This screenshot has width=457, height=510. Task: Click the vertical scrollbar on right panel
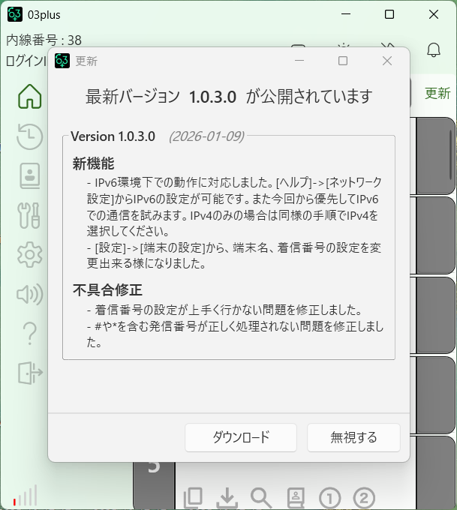pyautogui.click(x=450, y=154)
